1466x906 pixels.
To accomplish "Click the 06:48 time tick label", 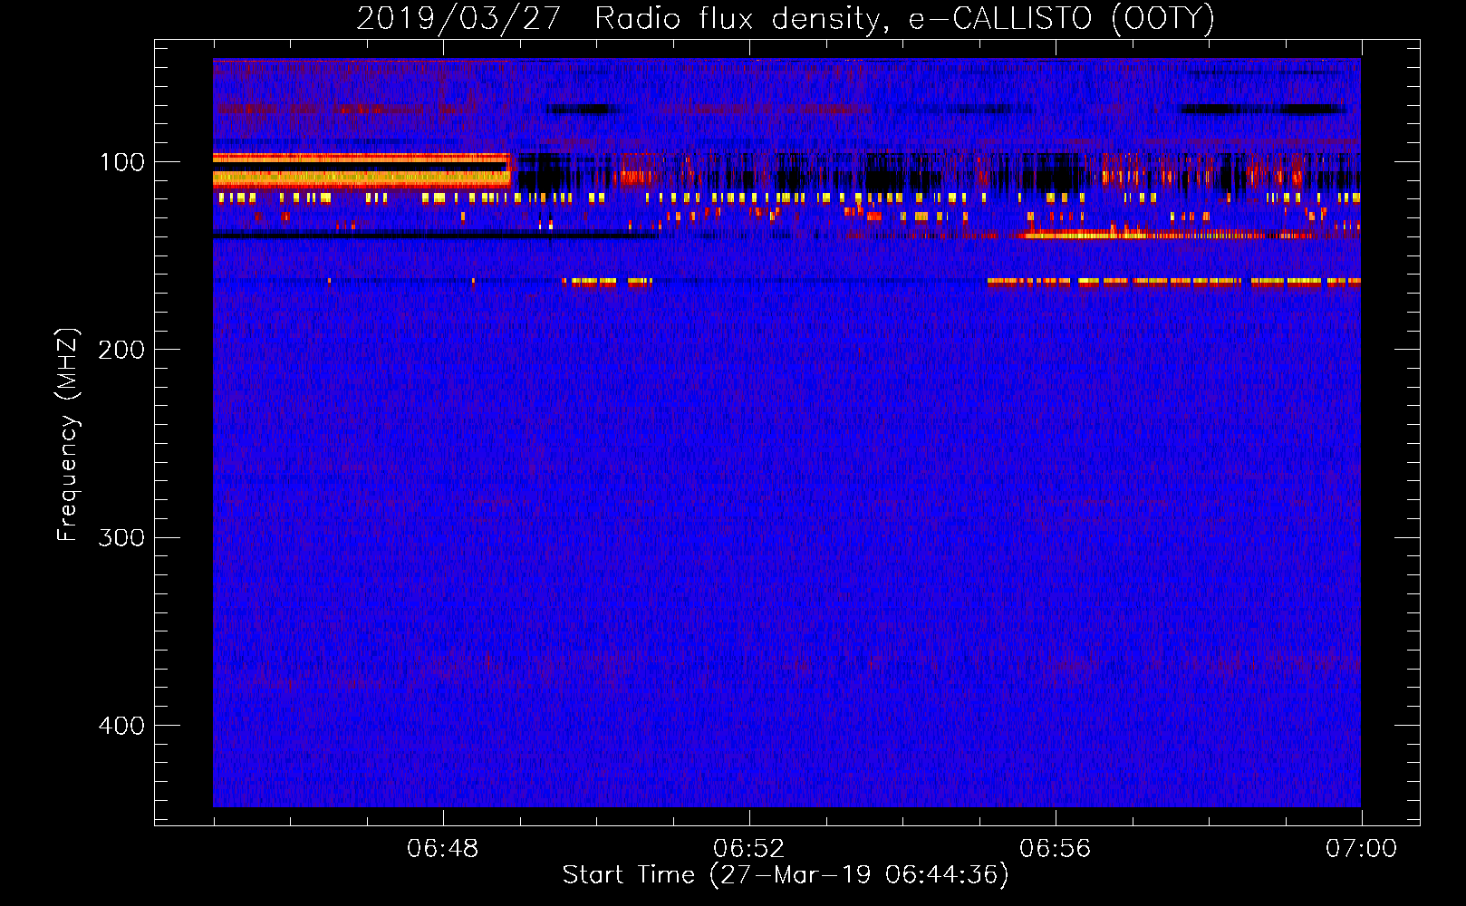I will [x=443, y=849].
